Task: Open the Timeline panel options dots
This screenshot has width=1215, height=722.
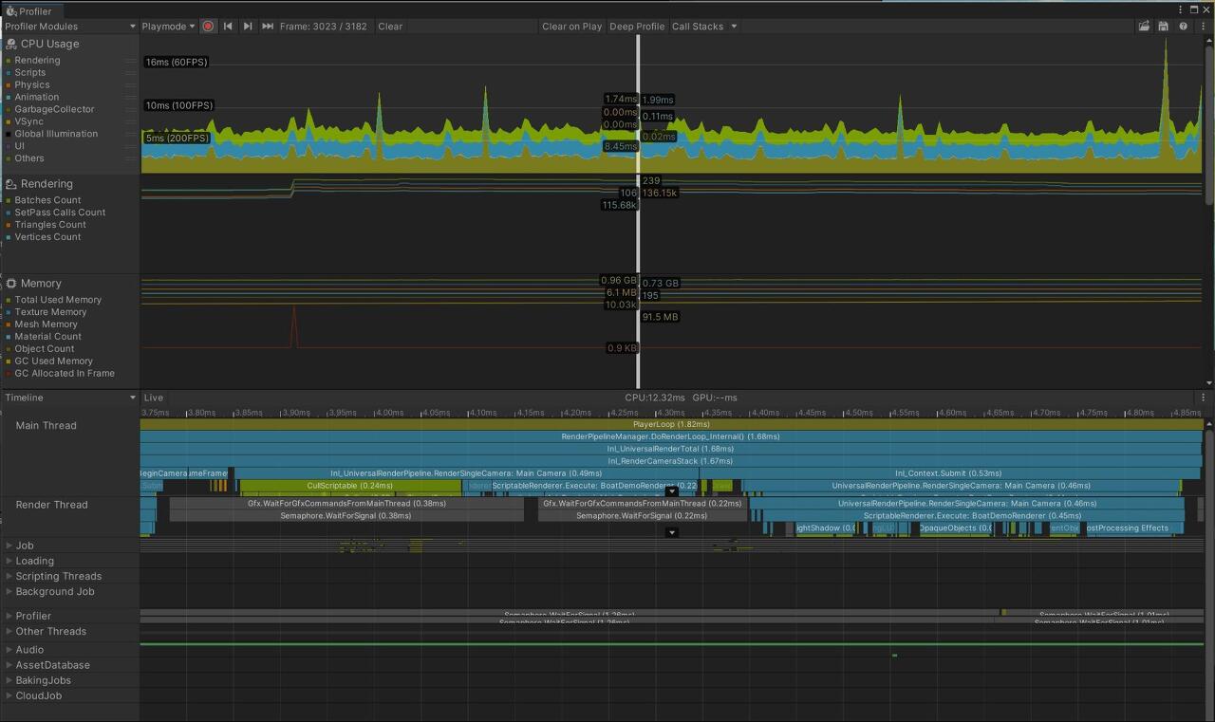Action: tap(1203, 398)
